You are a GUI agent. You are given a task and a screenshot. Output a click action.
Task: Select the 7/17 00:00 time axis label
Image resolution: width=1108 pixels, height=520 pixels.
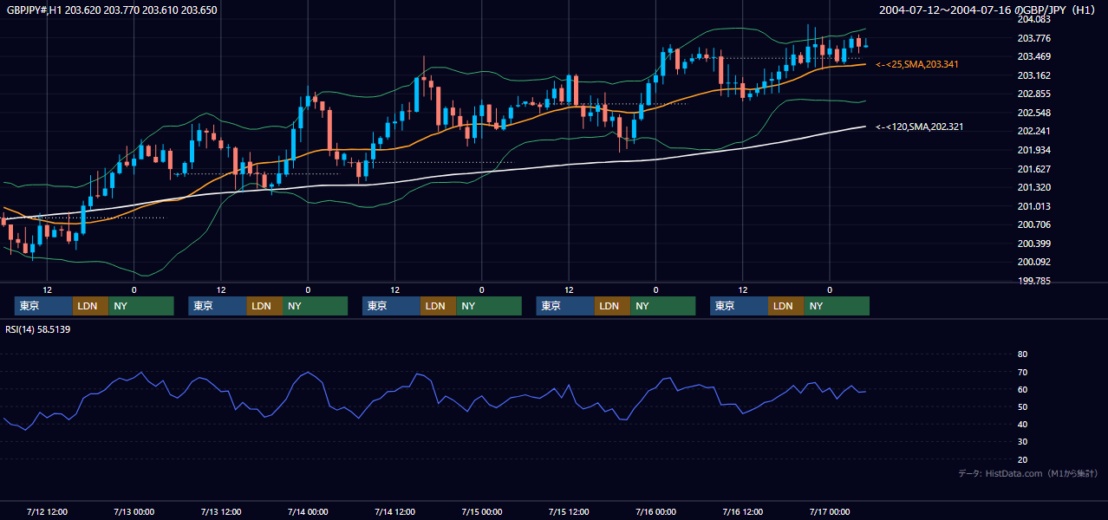point(830,511)
